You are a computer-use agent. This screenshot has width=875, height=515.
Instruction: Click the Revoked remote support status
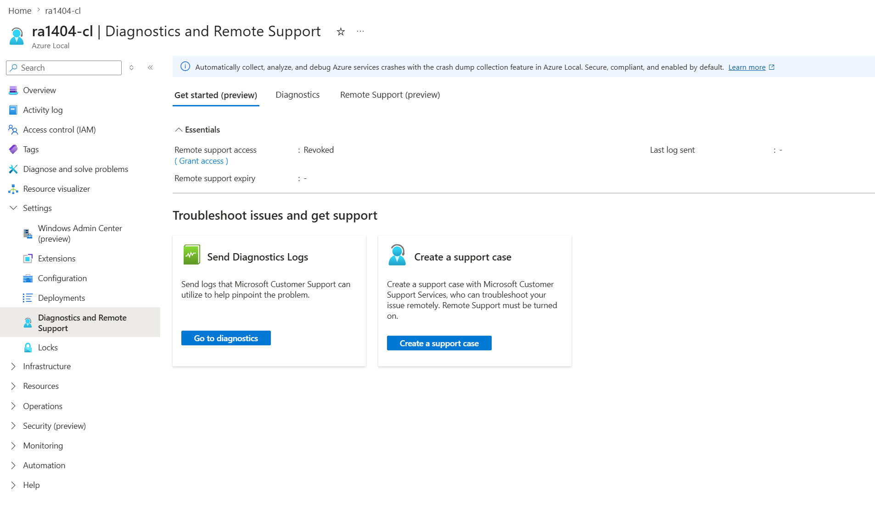tap(319, 150)
